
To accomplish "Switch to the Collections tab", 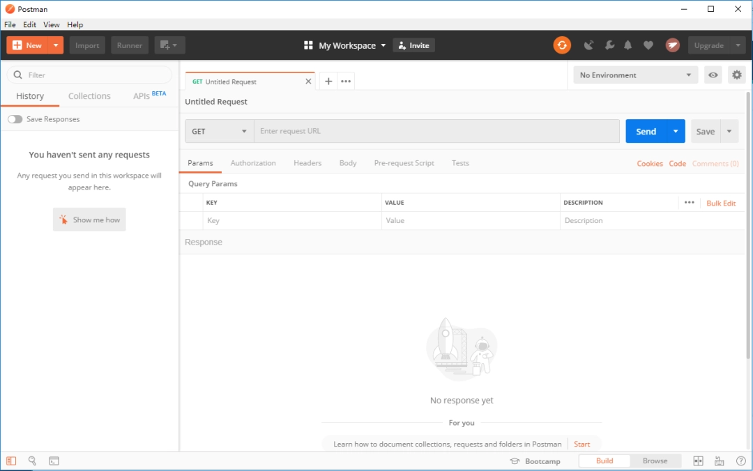I will (89, 95).
